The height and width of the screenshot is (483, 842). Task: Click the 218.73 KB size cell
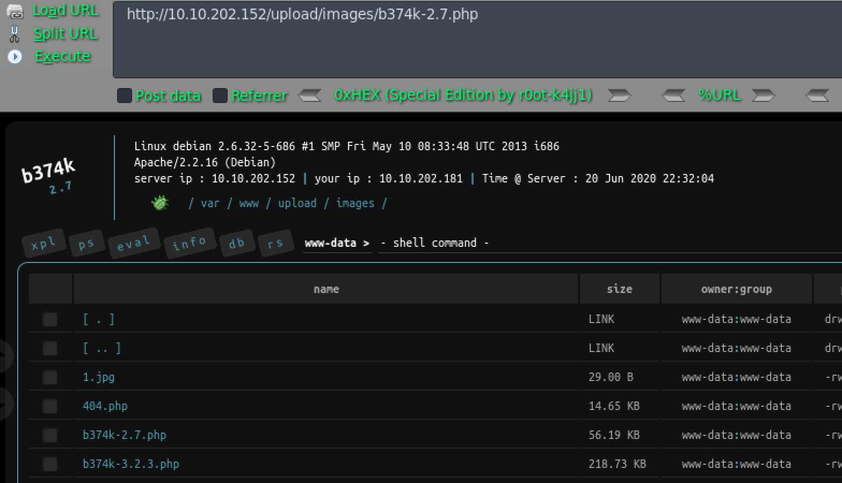coord(617,464)
